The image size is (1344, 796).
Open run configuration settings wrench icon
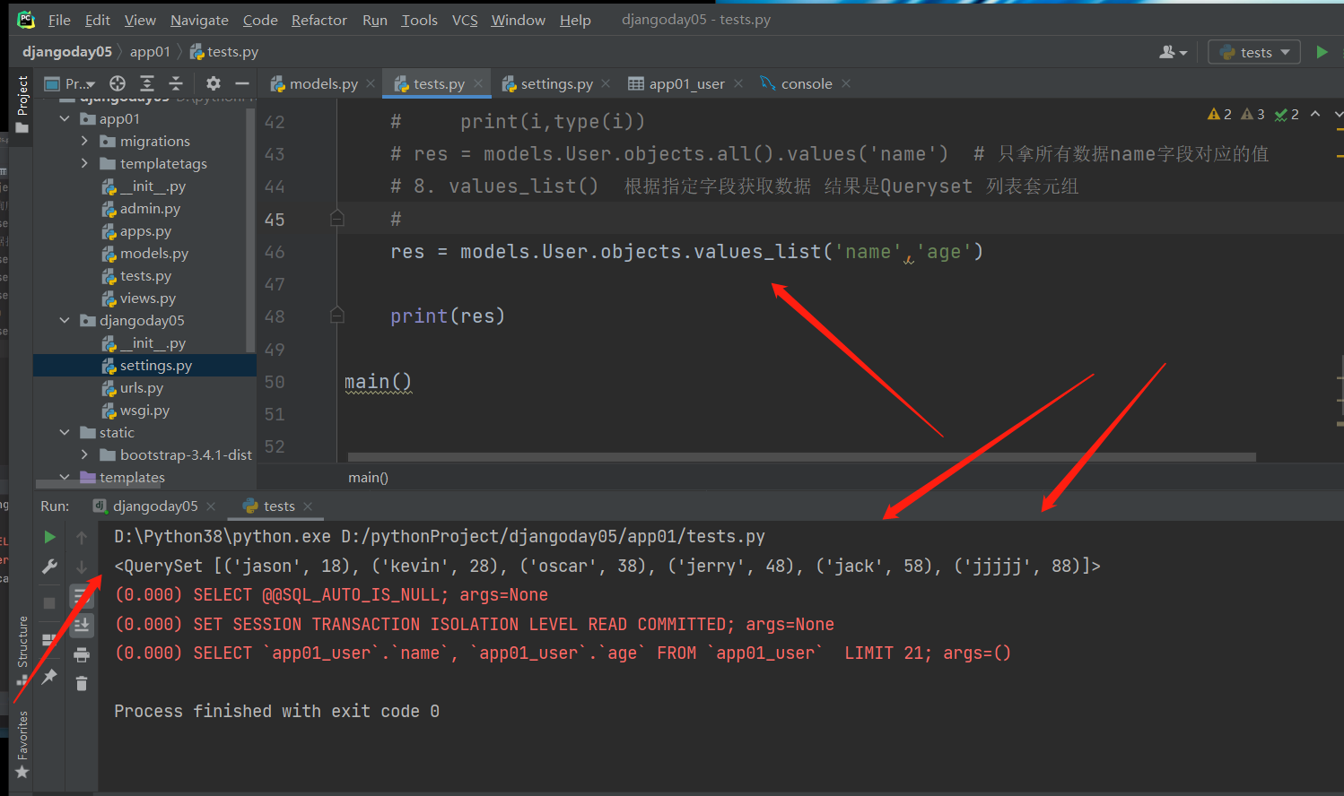pos(49,566)
